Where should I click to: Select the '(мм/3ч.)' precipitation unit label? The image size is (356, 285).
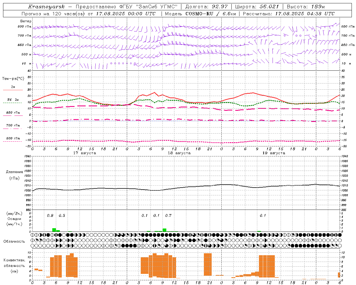14,213
